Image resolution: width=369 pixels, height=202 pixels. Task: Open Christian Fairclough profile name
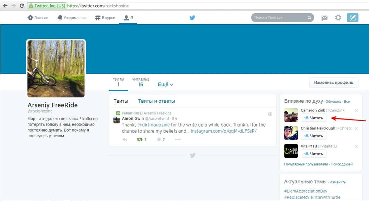point(318,128)
